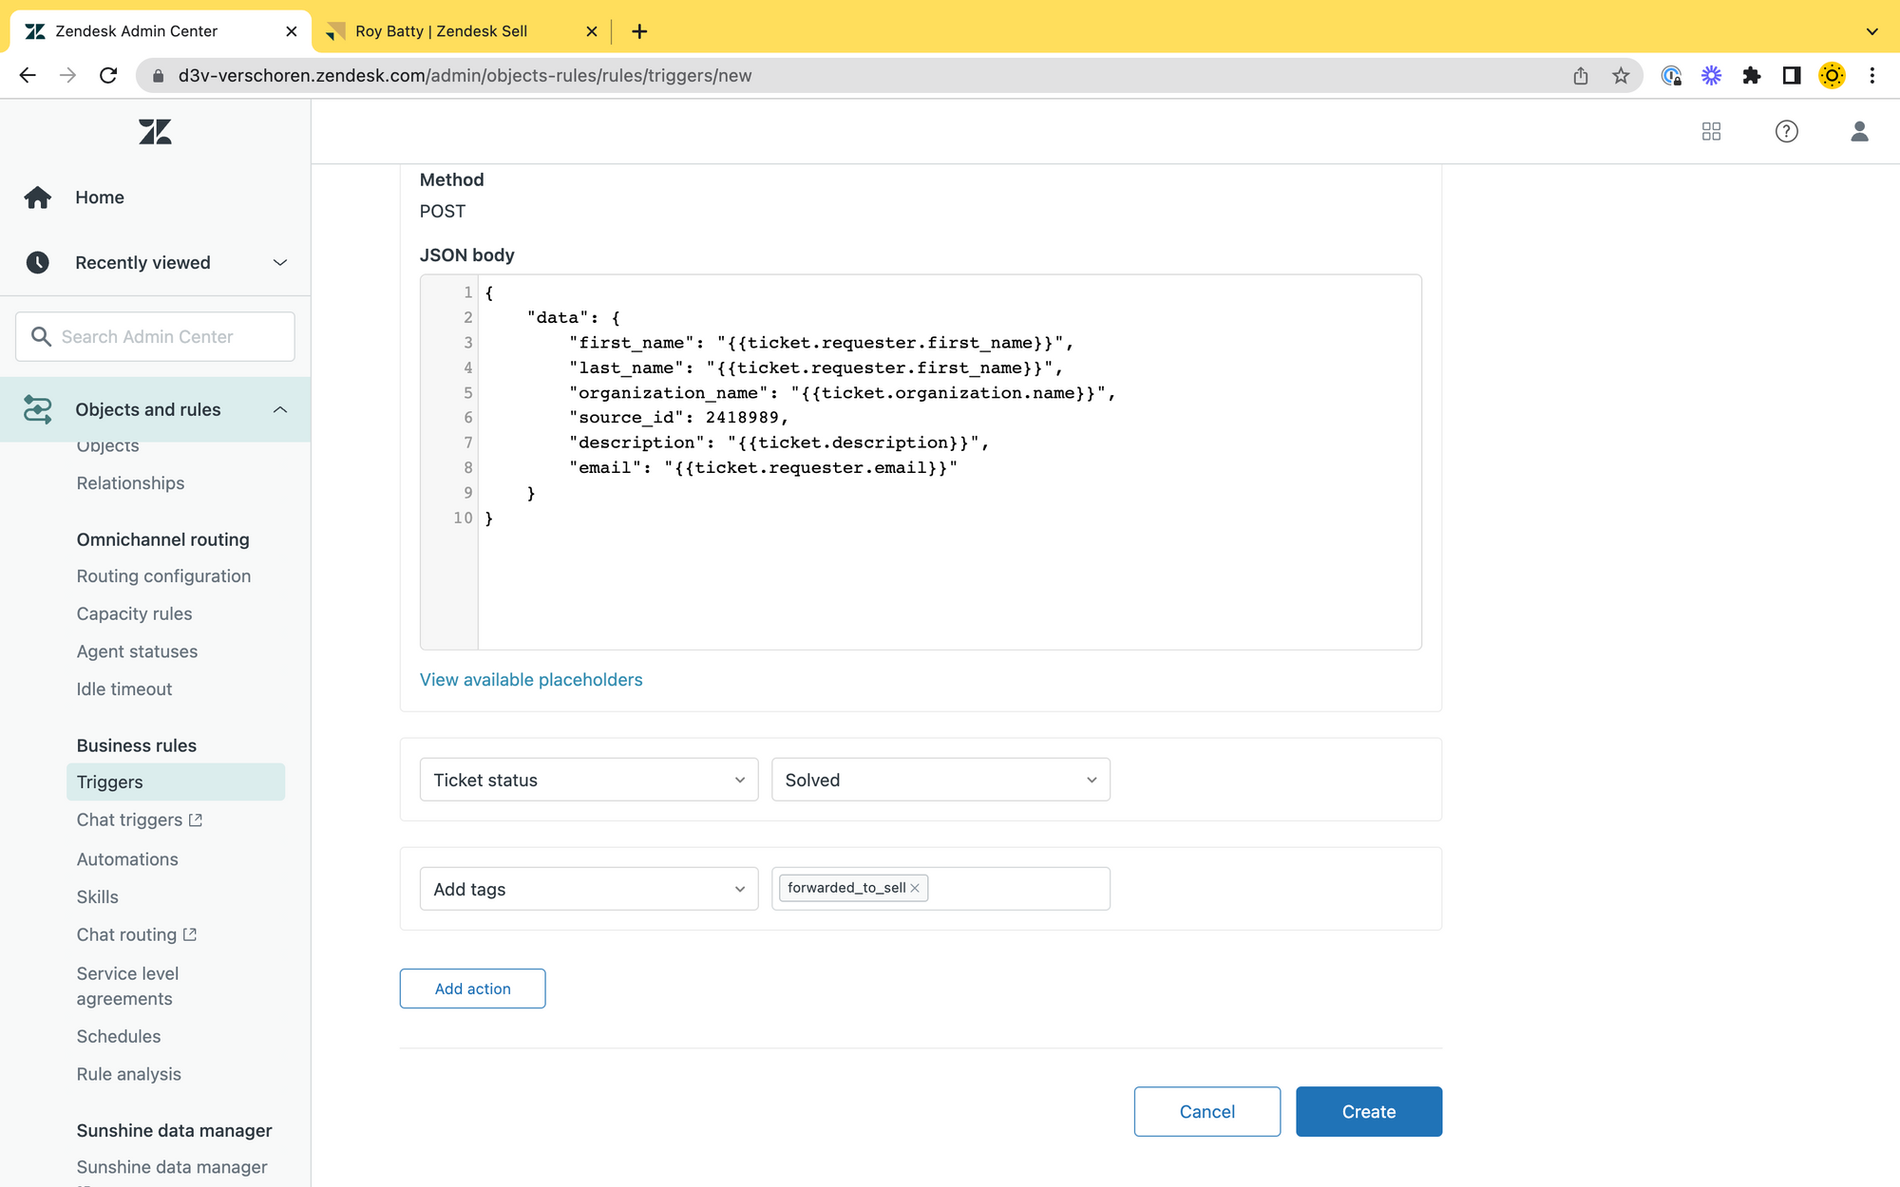Collapse the Objects and rules section
Screen dimensions: 1900x1187
[x=279, y=409]
